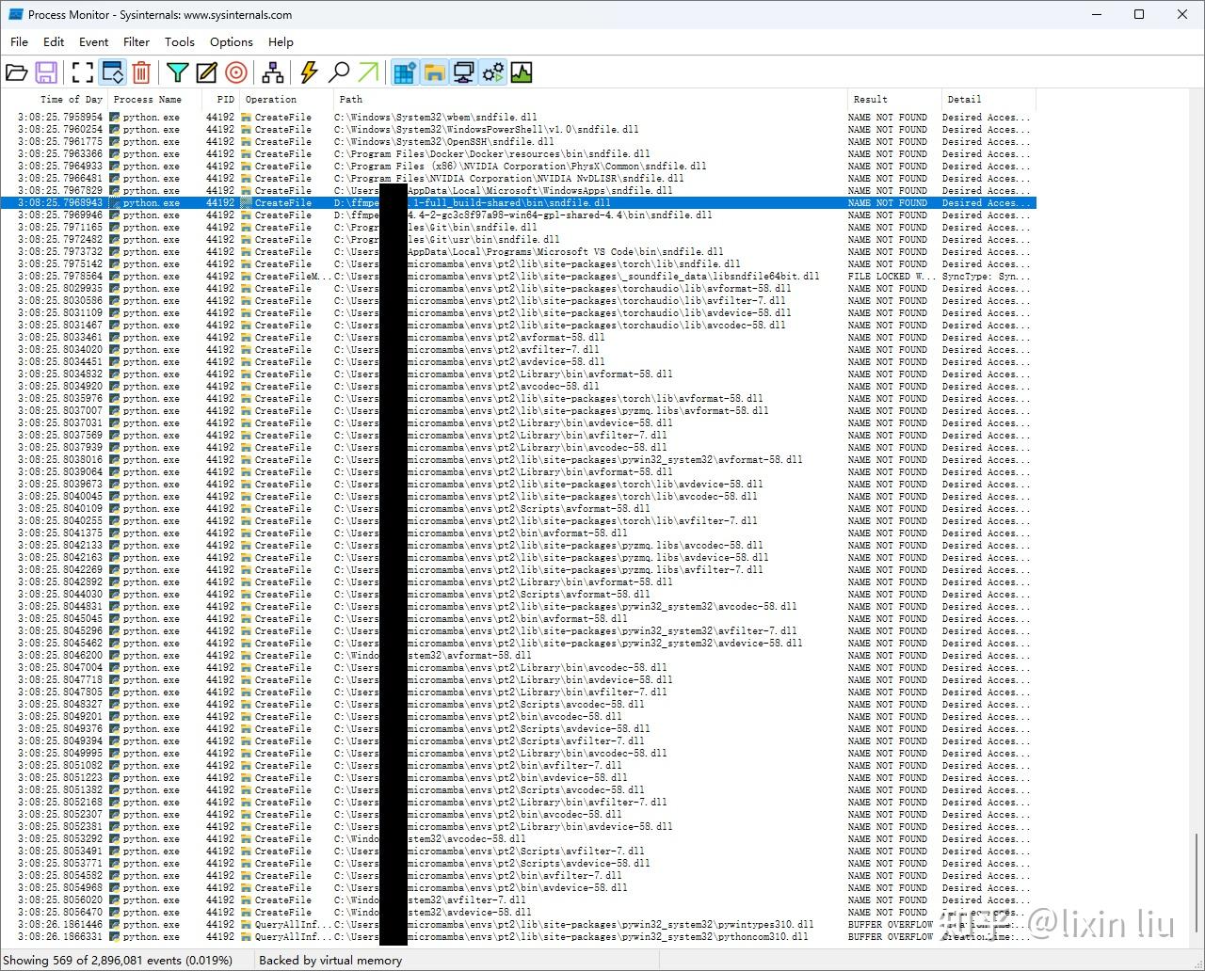Save the captured events
This screenshot has width=1205, height=971.
coord(47,72)
